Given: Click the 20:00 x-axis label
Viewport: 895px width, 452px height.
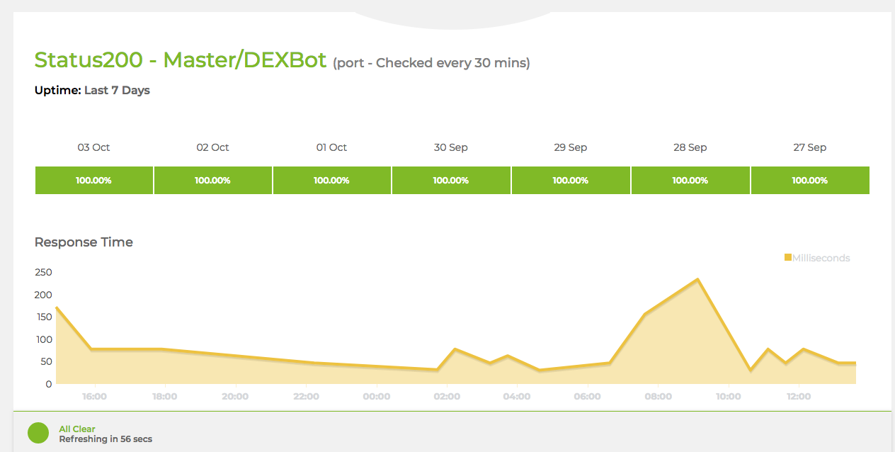Looking at the screenshot, I should [235, 397].
